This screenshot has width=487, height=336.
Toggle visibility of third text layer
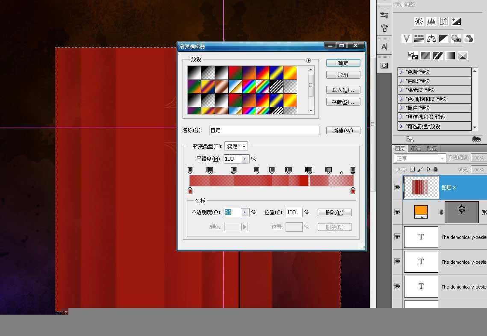[x=397, y=286]
